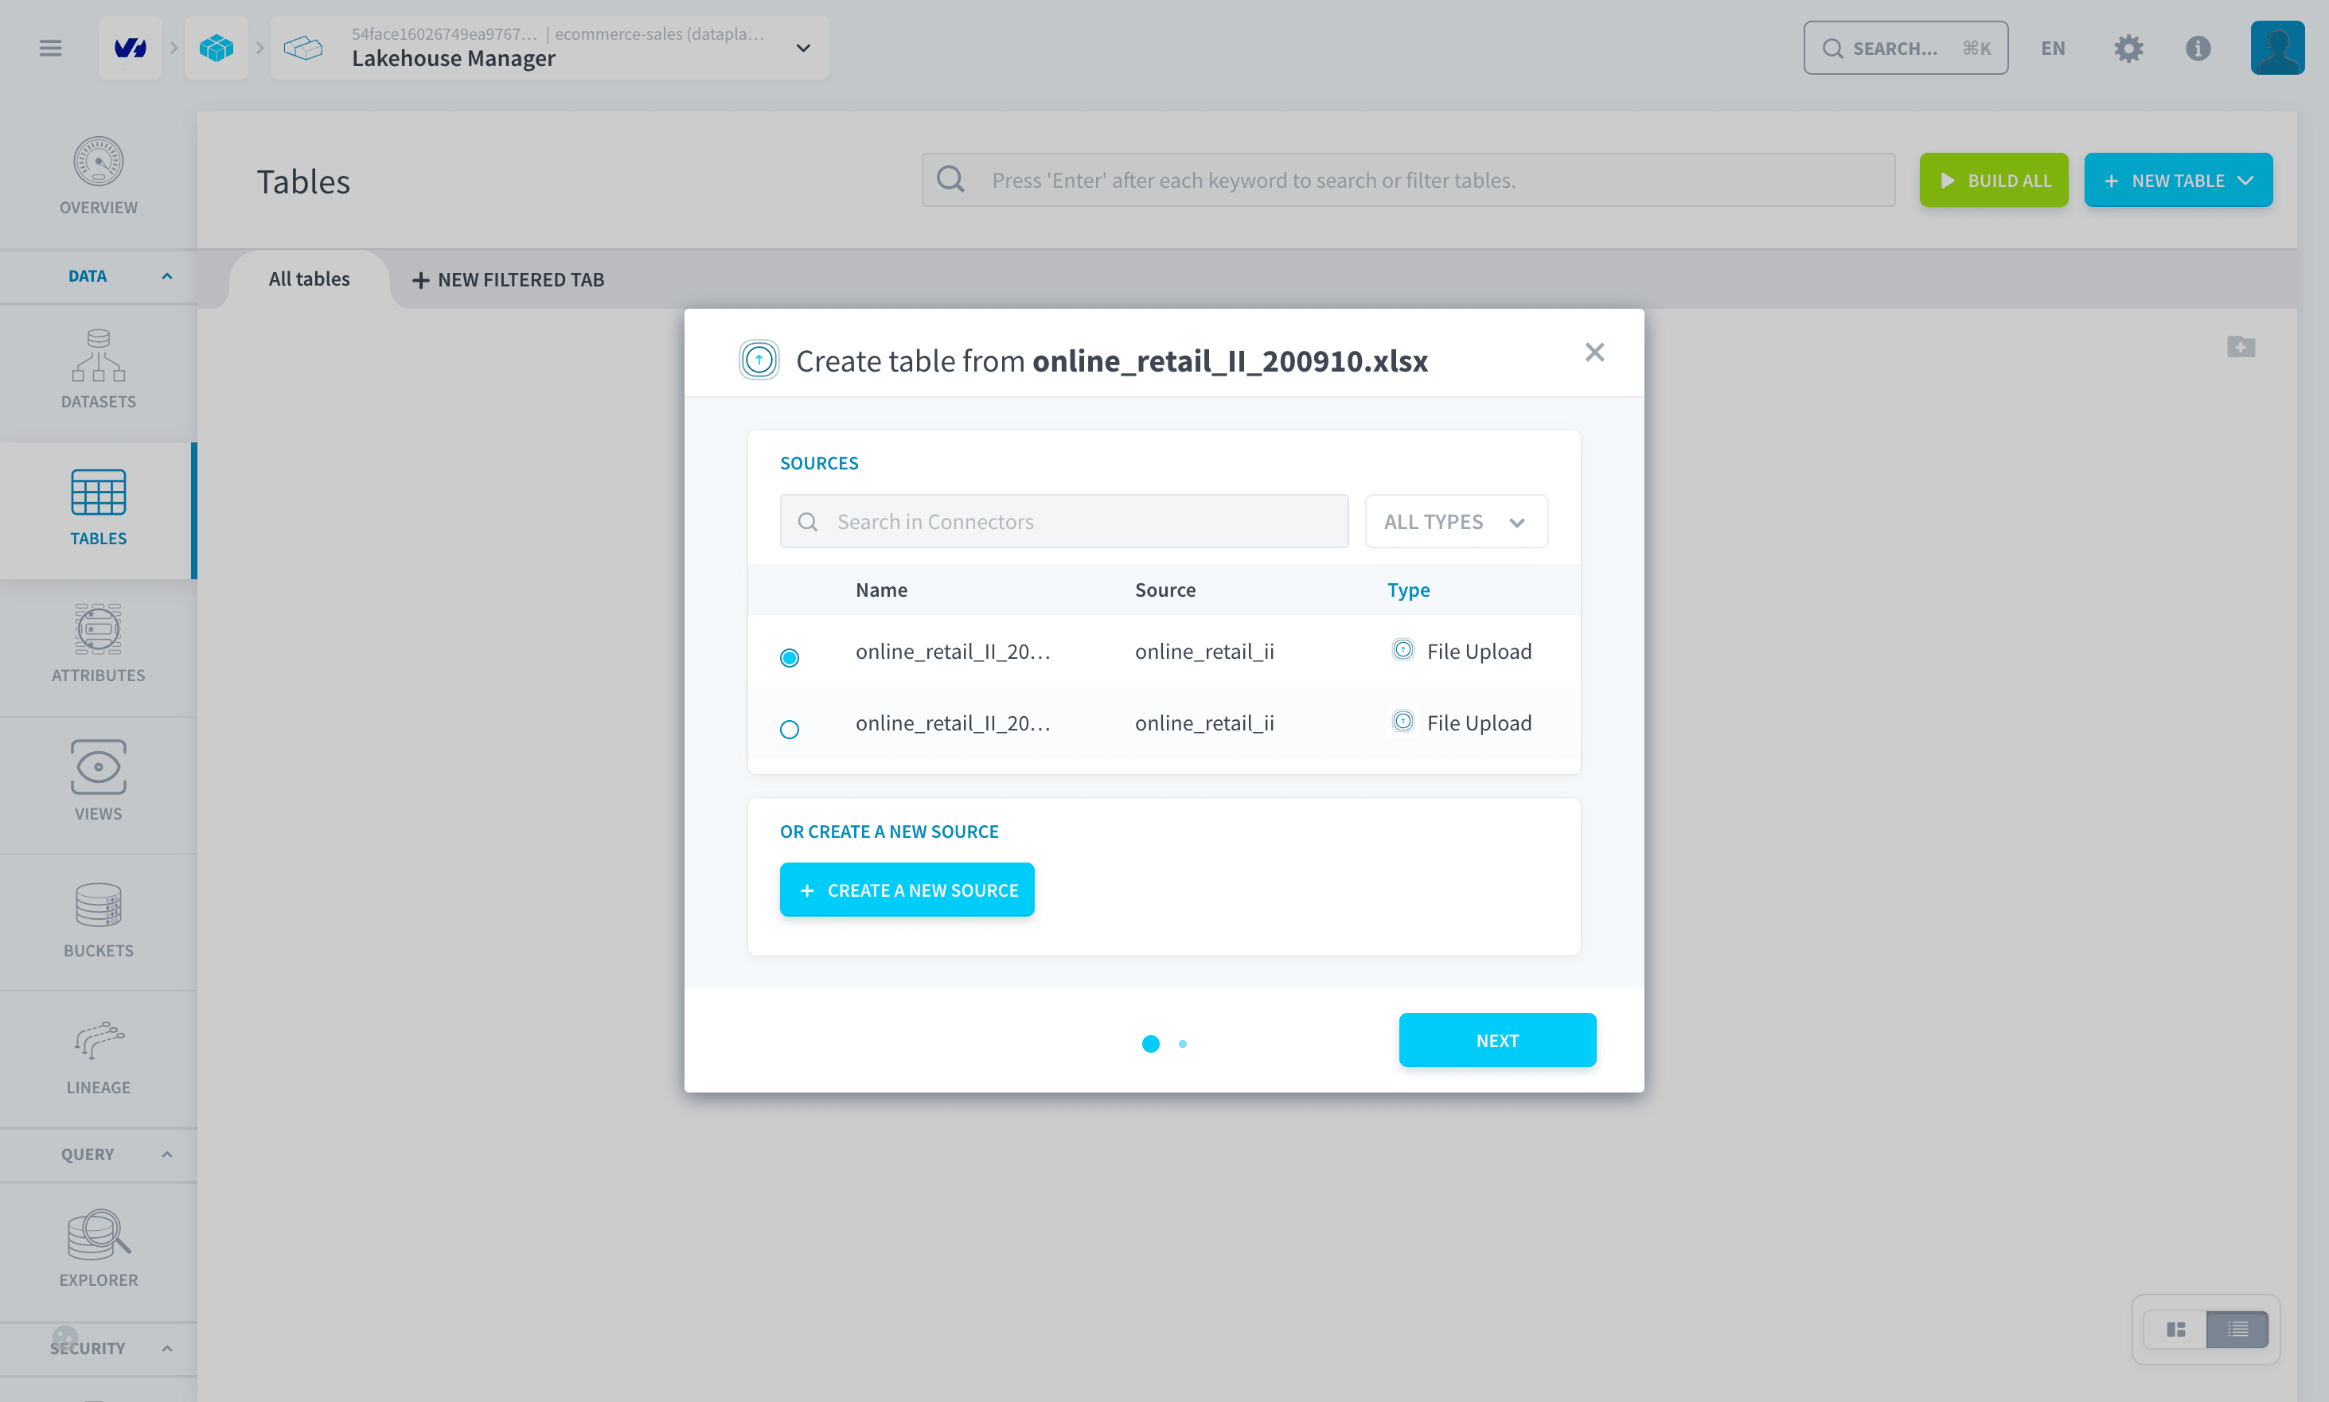Expand the Lakehouse Manager app switcher
This screenshot has height=1402, width=2329.
[803, 49]
